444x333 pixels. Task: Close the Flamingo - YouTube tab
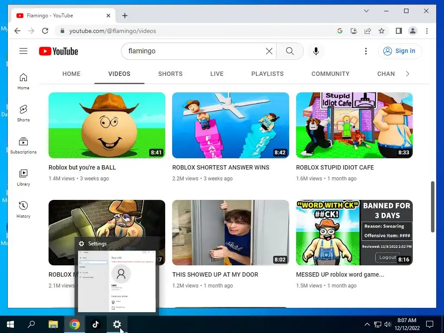(x=108, y=16)
